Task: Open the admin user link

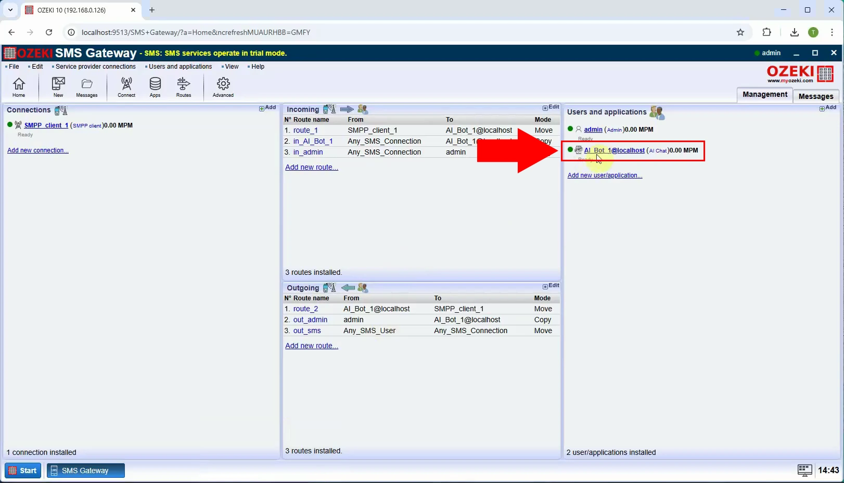Action: [593, 130]
